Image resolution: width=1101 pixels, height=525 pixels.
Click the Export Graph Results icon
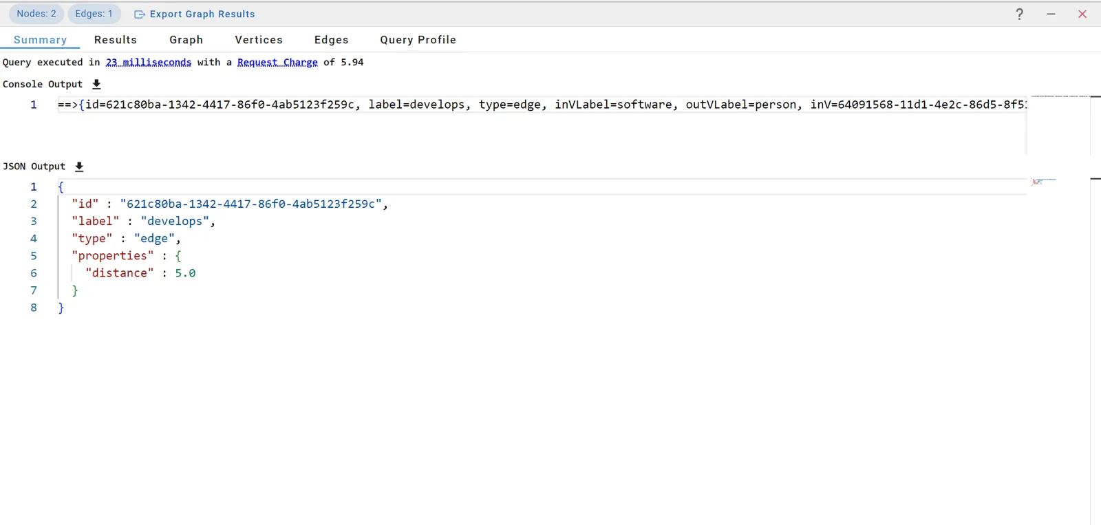click(139, 14)
